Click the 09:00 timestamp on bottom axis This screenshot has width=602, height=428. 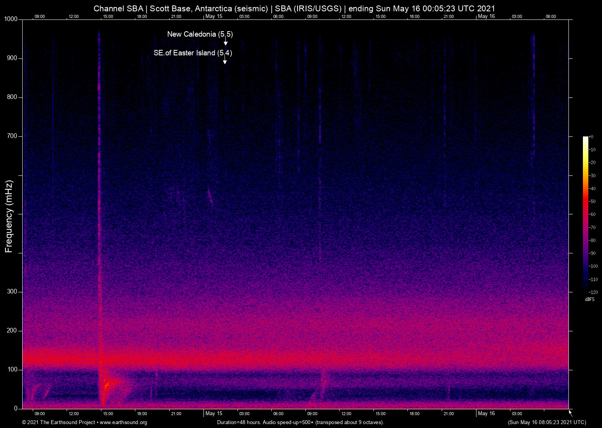[39, 414]
